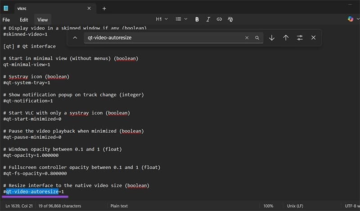360x211 pixels.
Task: Toggle the replace field chevron in find bar
Action: coord(75,38)
